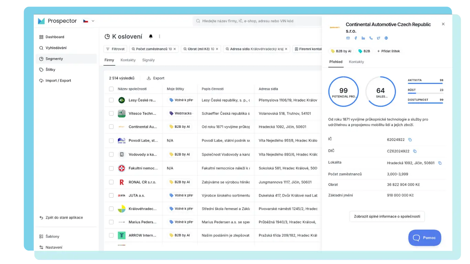Close the company detail panel

coord(443,24)
